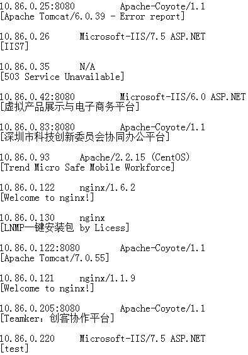
Task: Click the 10.86.0.130 host address
Action: coord(27,218)
